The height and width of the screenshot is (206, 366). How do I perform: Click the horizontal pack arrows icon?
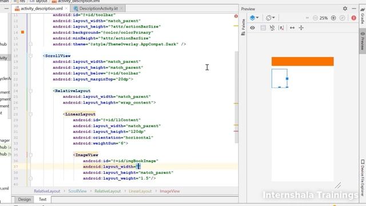tap(292, 28)
